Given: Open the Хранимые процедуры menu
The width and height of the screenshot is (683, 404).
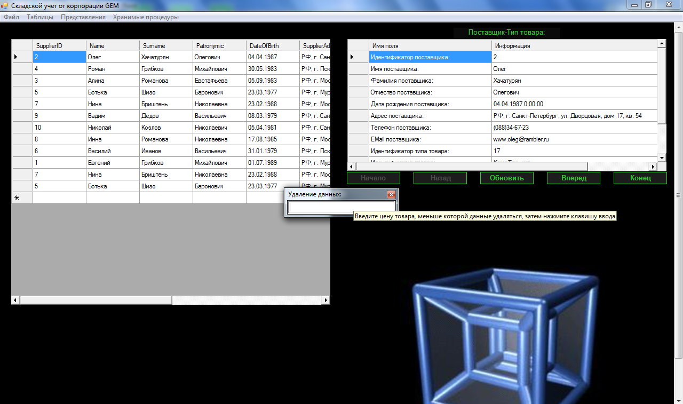Looking at the screenshot, I should 146,17.
